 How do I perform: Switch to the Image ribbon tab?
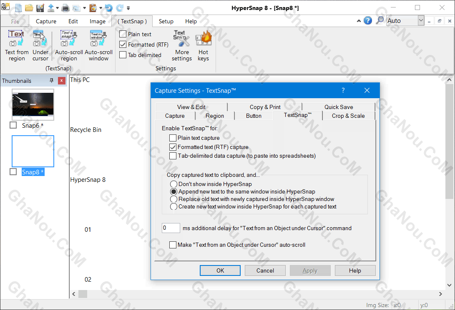click(x=98, y=21)
